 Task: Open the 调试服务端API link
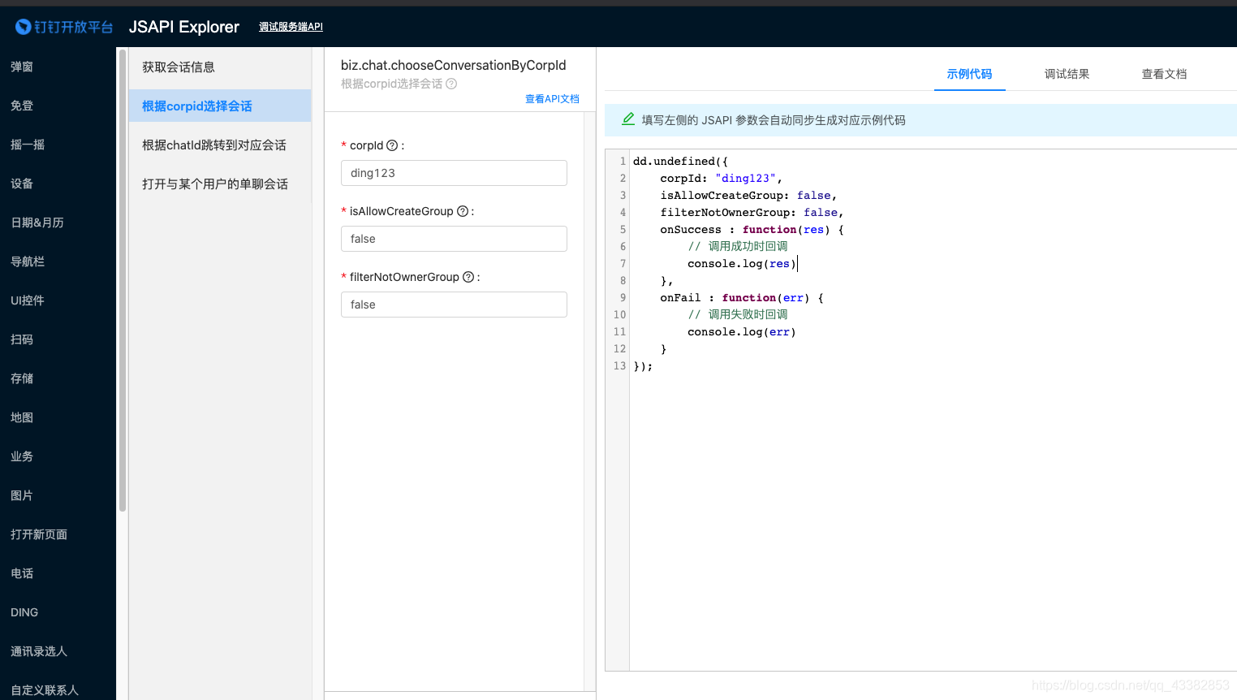click(x=291, y=27)
